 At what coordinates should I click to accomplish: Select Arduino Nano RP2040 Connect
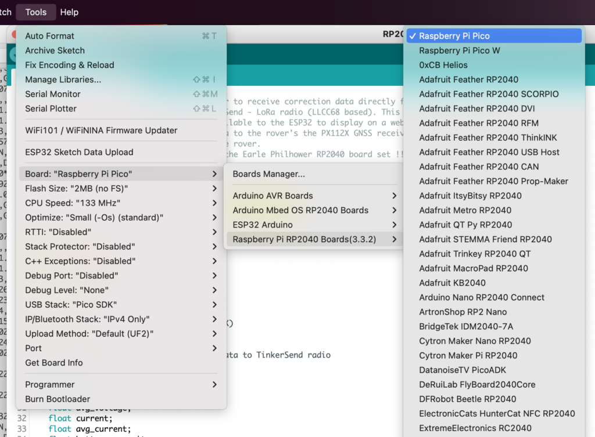[x=494, y=298]
